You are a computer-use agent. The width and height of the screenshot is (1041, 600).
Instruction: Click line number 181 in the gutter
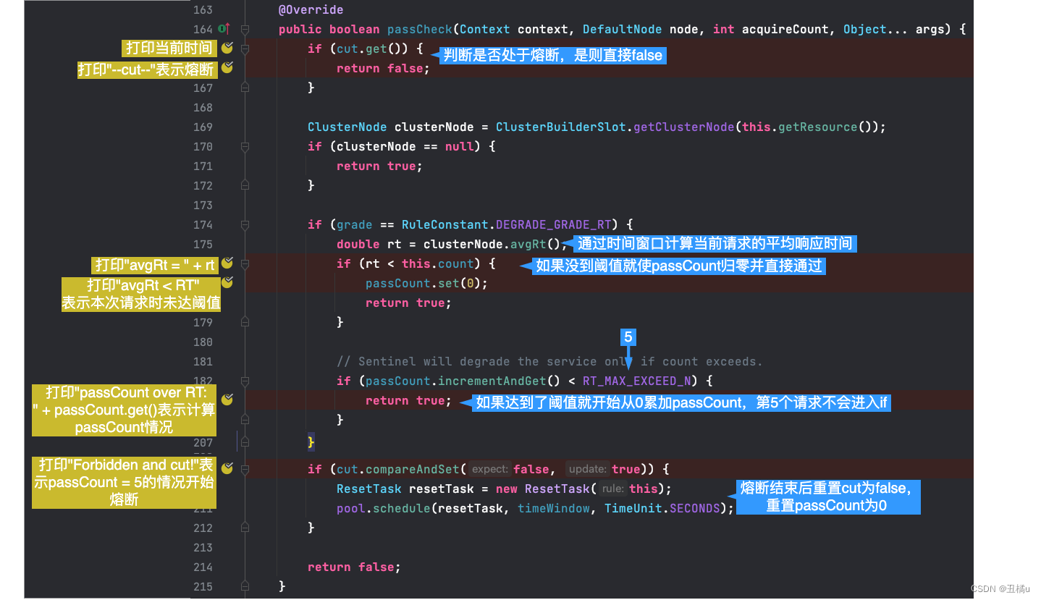pos(203,361)
